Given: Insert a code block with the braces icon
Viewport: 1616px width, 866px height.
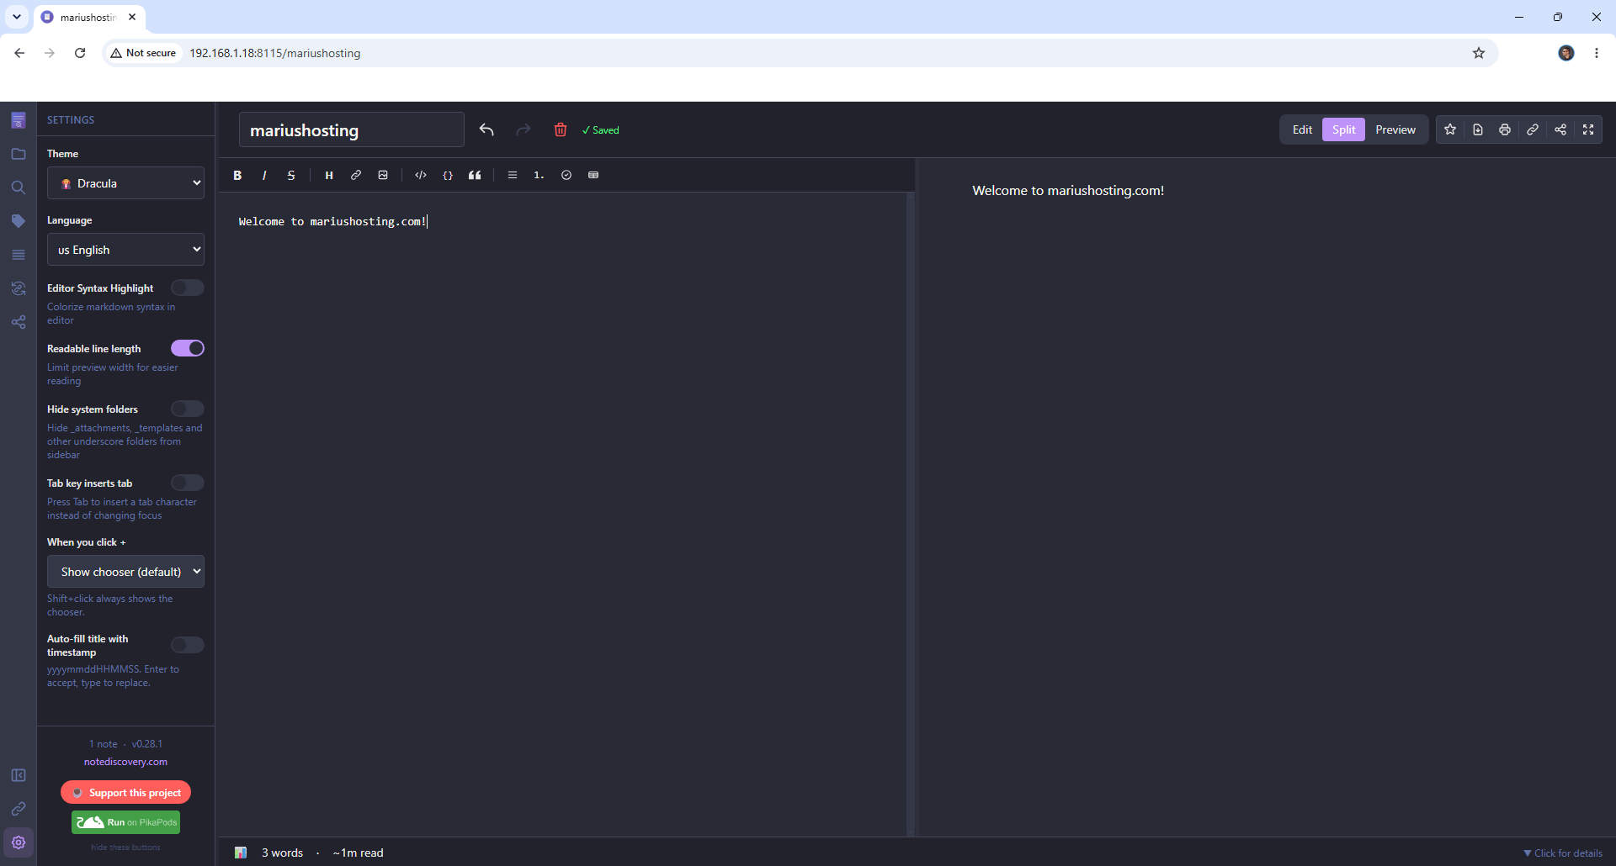Looking at the screenshot, I should (448, 175).
